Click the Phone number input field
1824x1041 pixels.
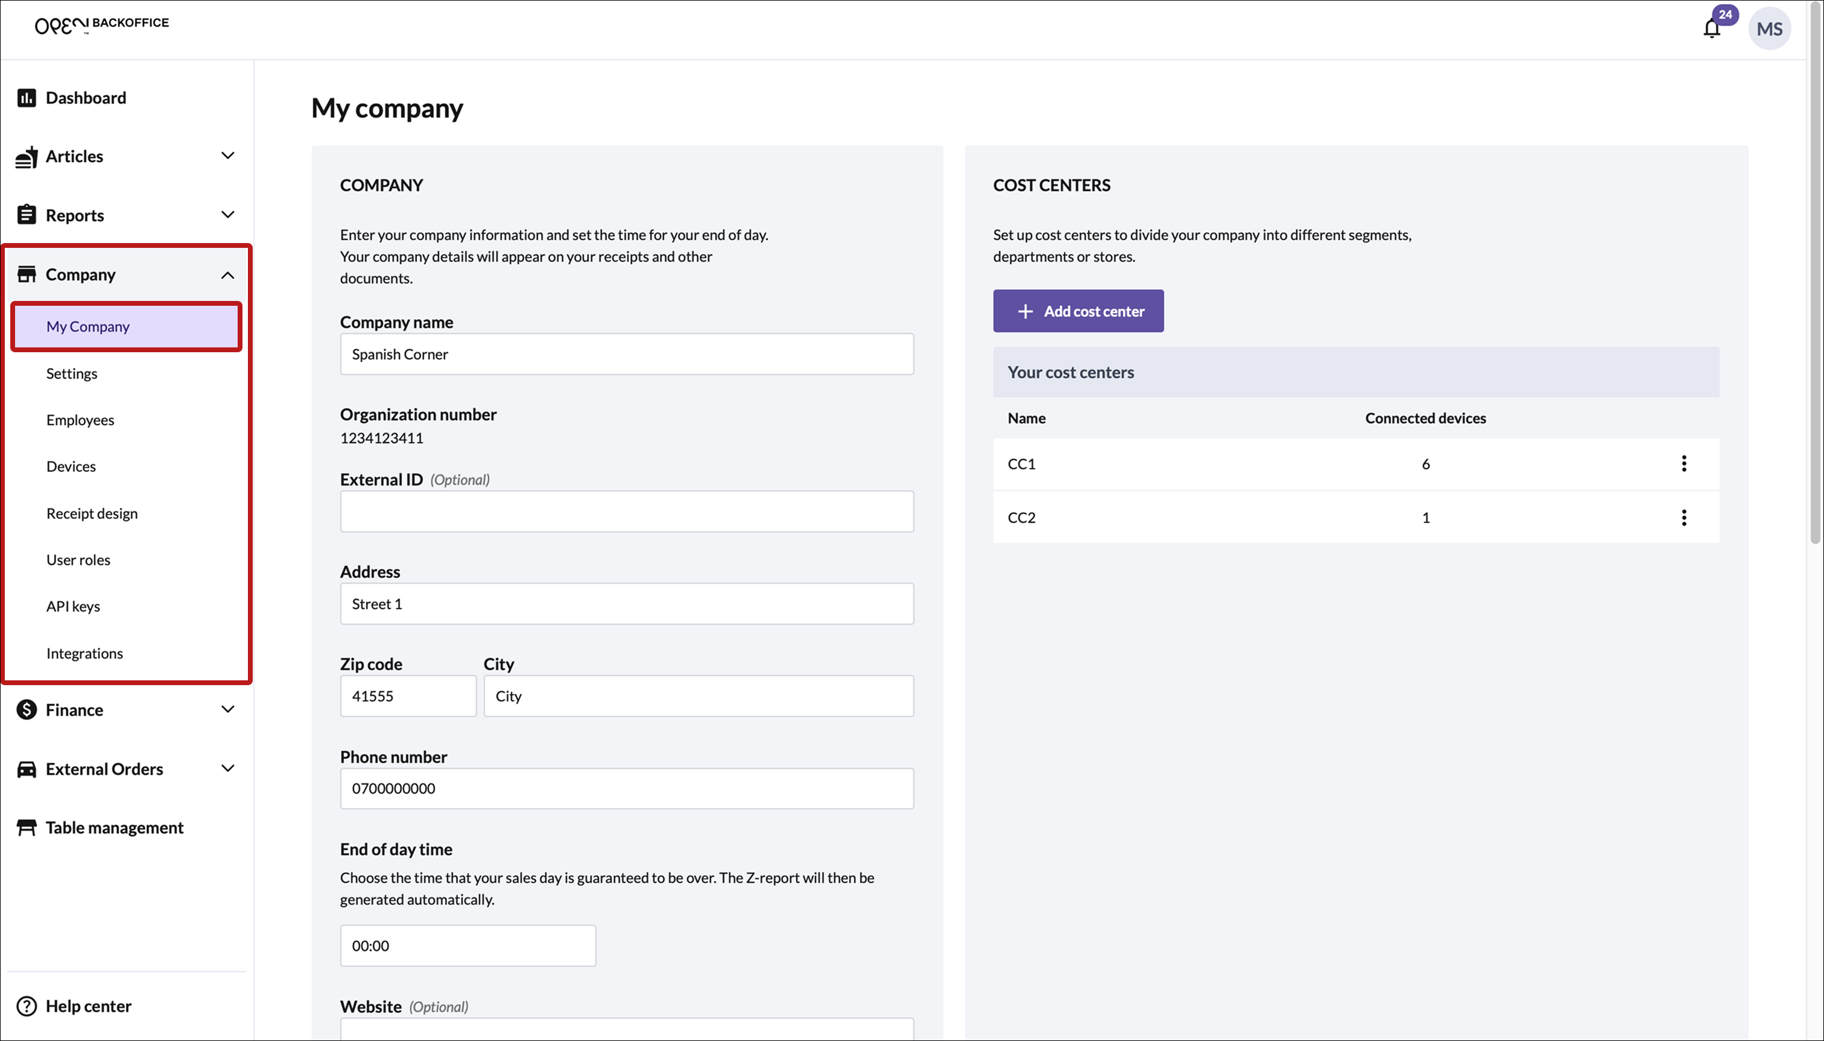pyautogui.click(x=626, y=789)
